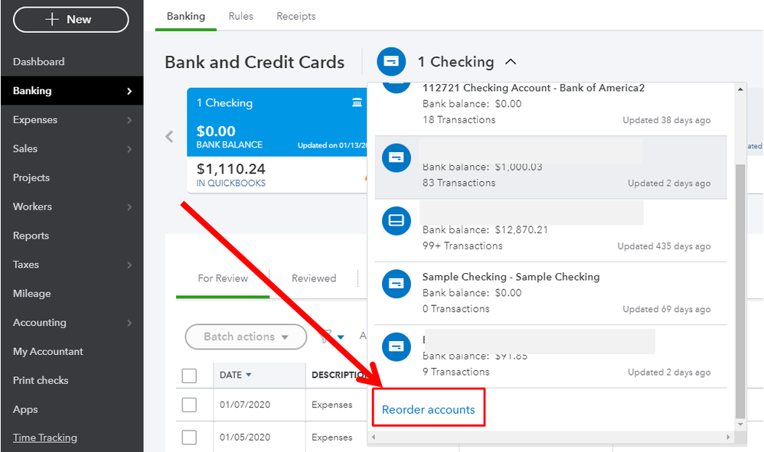
Task: Toggle select-all checkbox in table header
Action: pyautogui.click(x=189, y=376)
